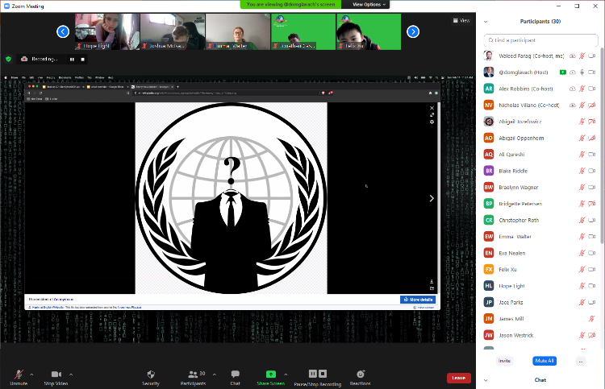Click the Anonymous link in image caption
The width and height of the screenshot is (605, 389).
(x=63, y=300)
